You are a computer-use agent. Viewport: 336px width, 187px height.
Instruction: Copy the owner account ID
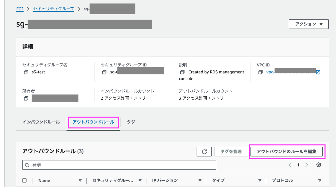coord(26,98)
